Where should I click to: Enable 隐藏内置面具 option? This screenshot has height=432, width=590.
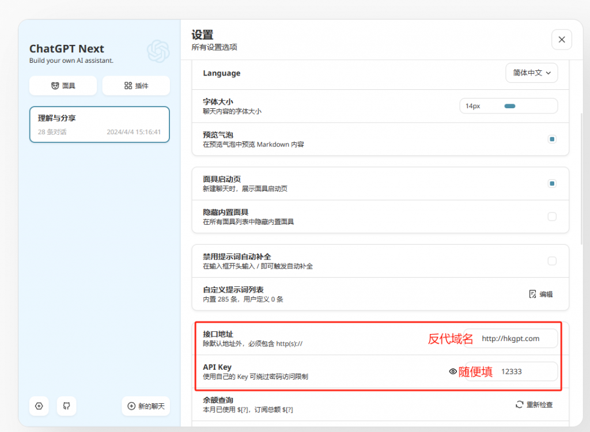552,216
